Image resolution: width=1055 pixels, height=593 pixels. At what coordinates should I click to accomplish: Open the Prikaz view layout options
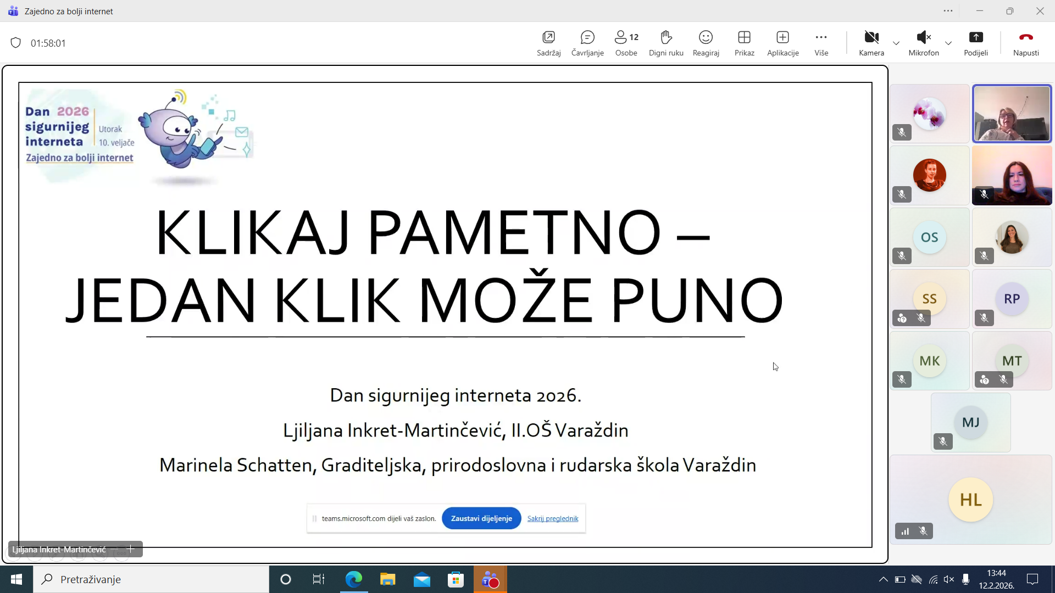pos(744,37)
